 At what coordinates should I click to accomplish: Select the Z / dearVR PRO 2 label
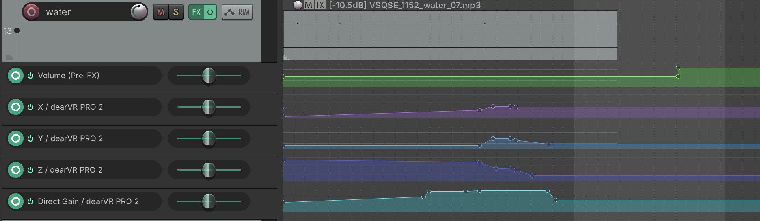click(x=70, y=170)
